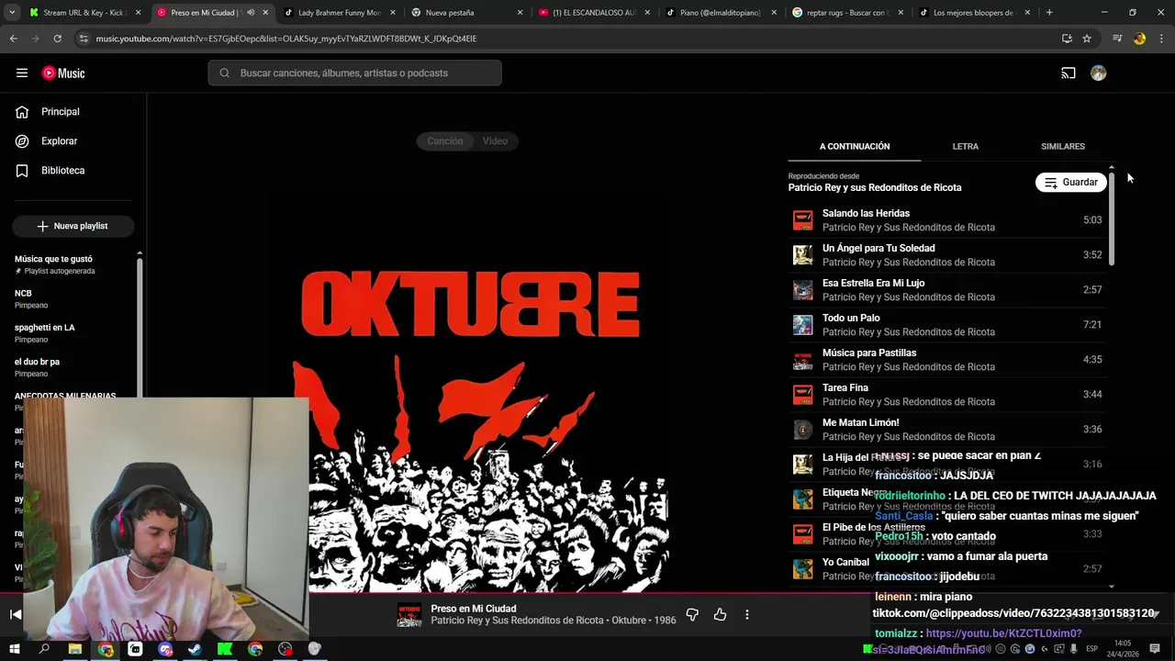Open Windows taskbar search
The image size is (1175, 661).
(x=44, y=649)
